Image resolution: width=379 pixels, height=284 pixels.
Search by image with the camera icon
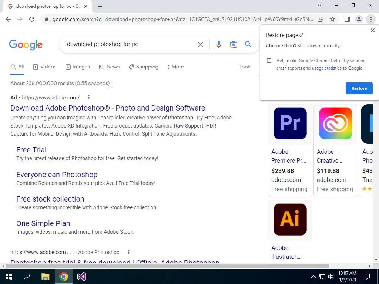coord(233,44)
